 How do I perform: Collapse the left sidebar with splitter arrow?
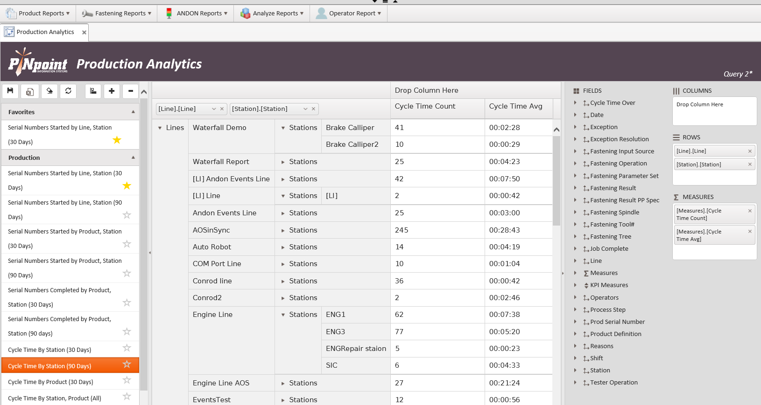click(x=150, y=253)
